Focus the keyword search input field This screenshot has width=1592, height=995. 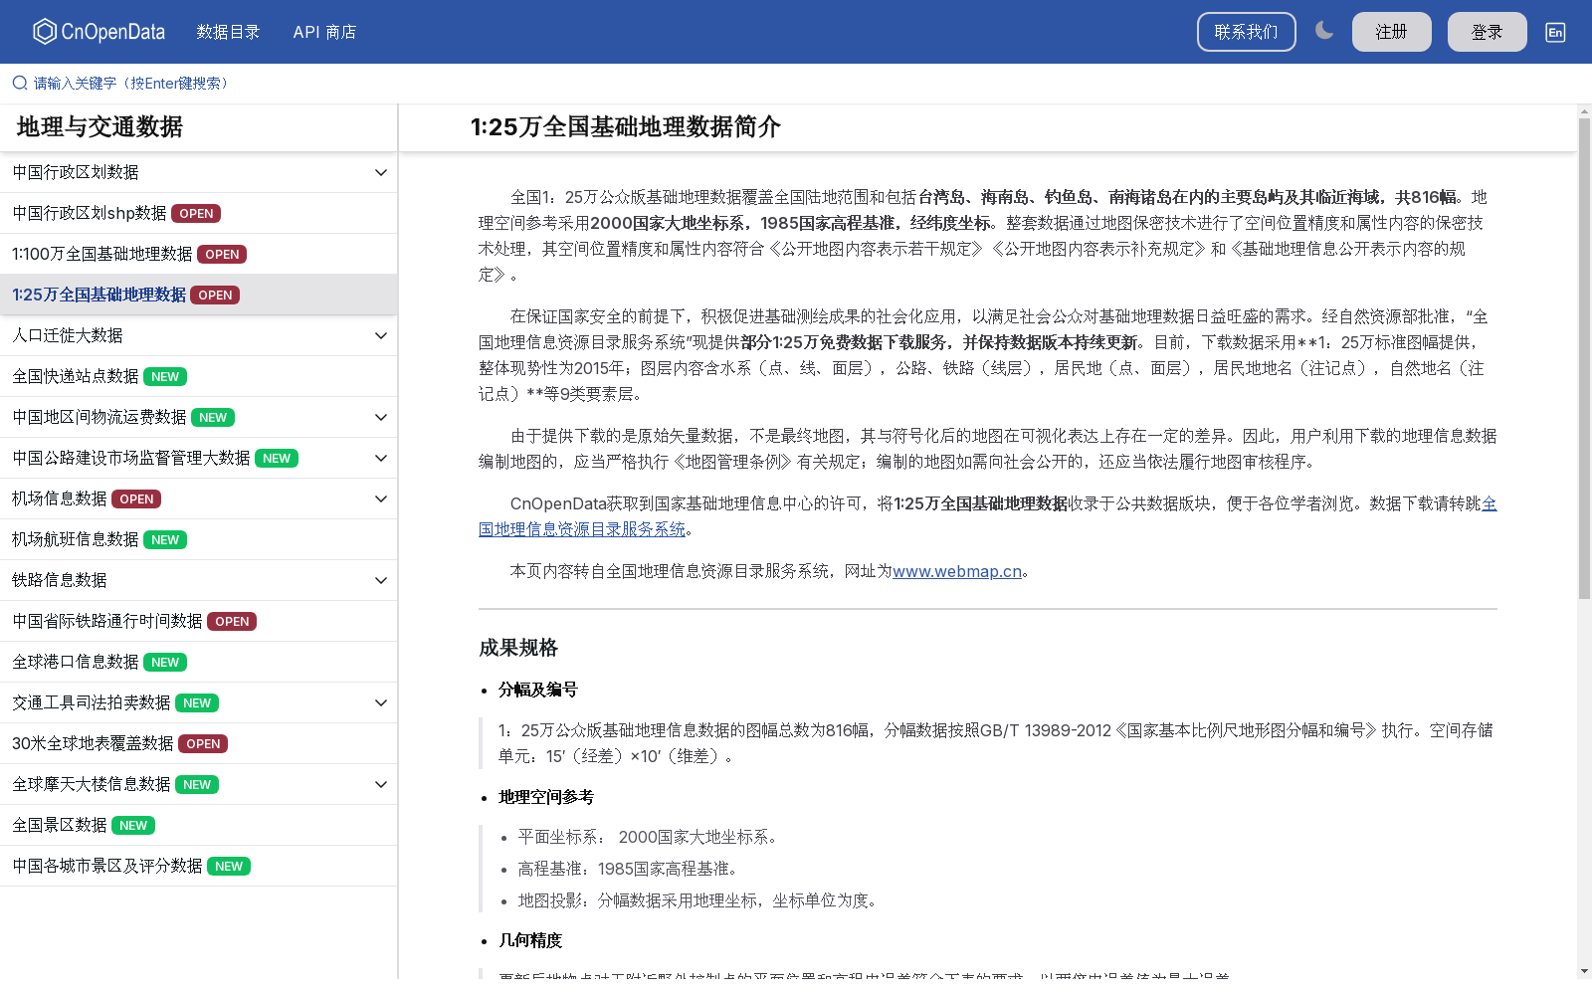pyautogui.click(x=796, y=84)
